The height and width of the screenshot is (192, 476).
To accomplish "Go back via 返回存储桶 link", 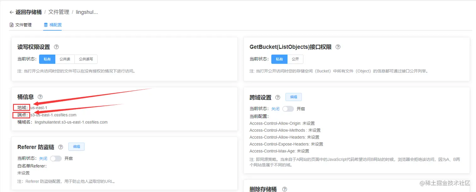I will (x=29, y=12).
